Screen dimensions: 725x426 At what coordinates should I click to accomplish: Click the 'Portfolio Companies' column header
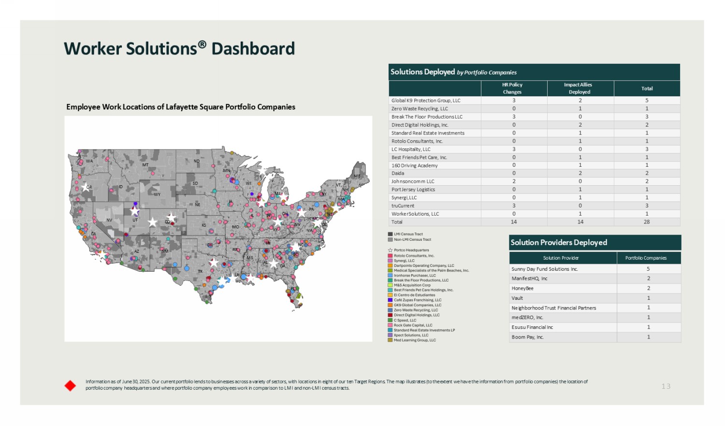[x=649, y=258]
